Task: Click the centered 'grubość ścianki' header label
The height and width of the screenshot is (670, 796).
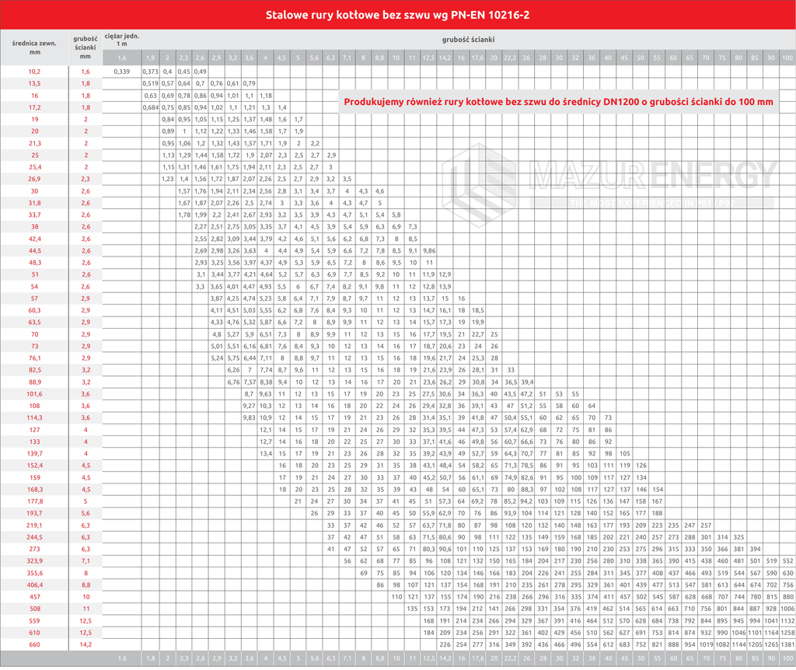Action: [x=466, y=38]
